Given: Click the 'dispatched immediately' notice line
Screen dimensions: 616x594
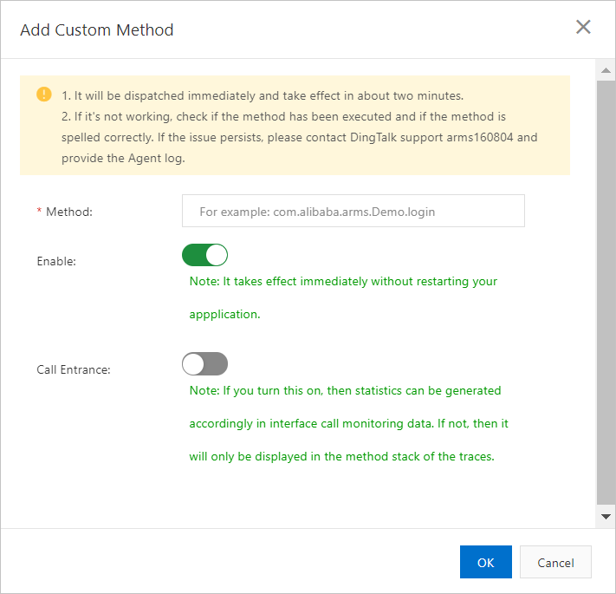Looking at the screenshot, I should click(263, 95).
